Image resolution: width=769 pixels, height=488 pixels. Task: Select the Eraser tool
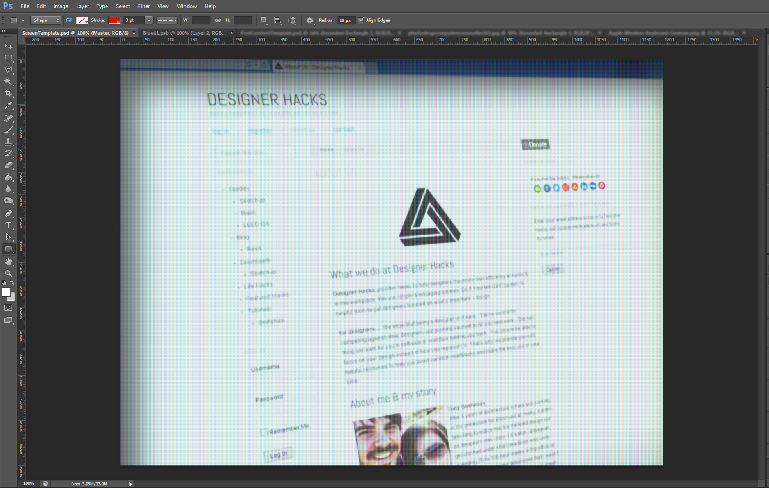[x=8, y=165]
